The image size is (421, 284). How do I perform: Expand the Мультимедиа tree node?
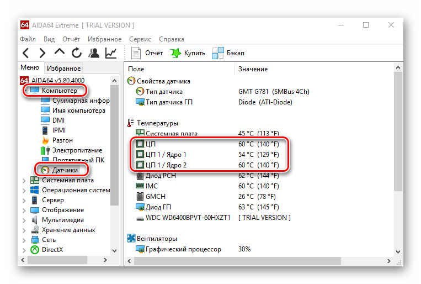24,220
